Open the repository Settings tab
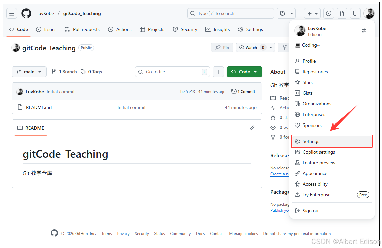Image resolution: width=382 pixels, height=248 pixels. click(250, 29)
